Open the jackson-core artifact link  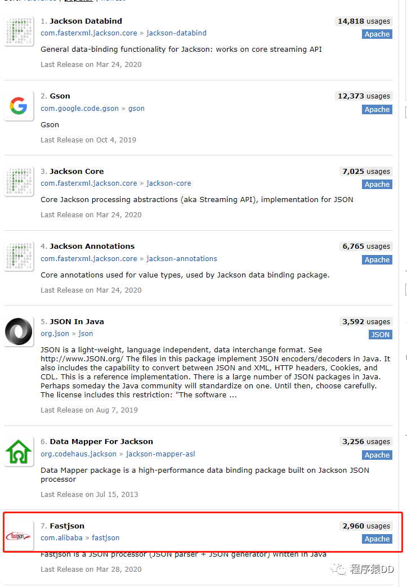168,183
